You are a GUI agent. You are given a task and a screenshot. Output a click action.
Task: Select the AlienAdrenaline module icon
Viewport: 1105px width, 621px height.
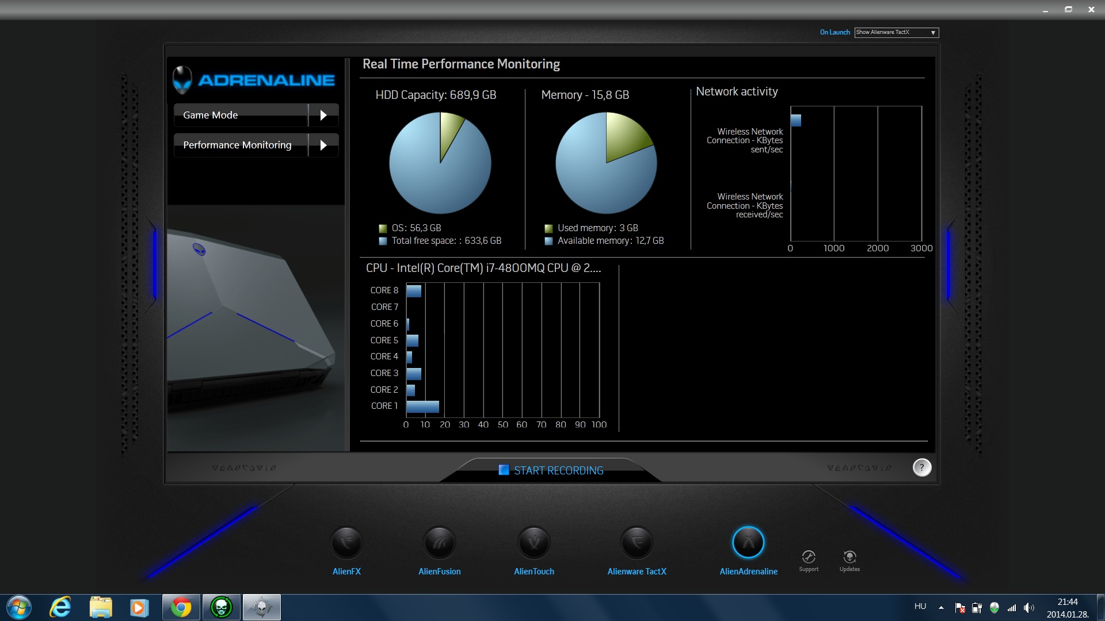pos(748,542)
